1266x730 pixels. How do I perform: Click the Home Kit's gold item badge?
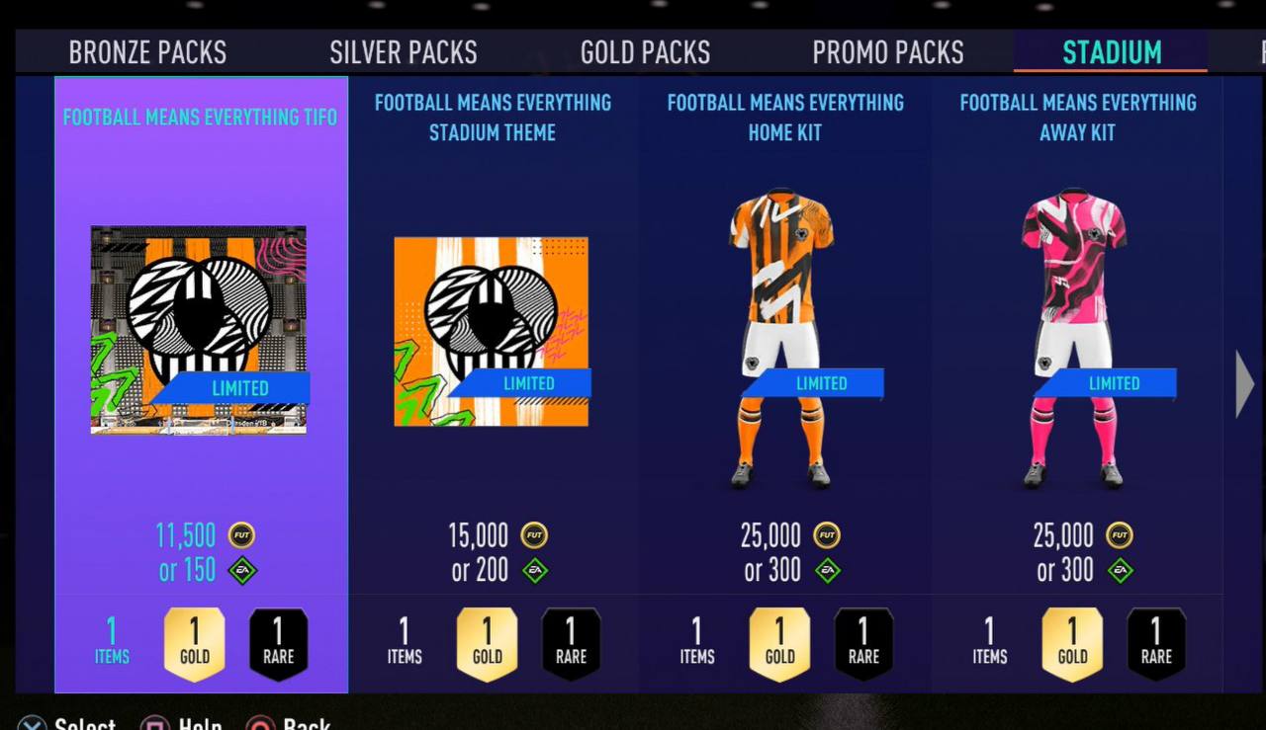click(779, 644)
